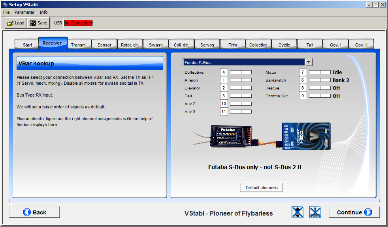Click the Rescue signal bar display
This screenshot has height=227, width=388.
(x=320, y=88)
